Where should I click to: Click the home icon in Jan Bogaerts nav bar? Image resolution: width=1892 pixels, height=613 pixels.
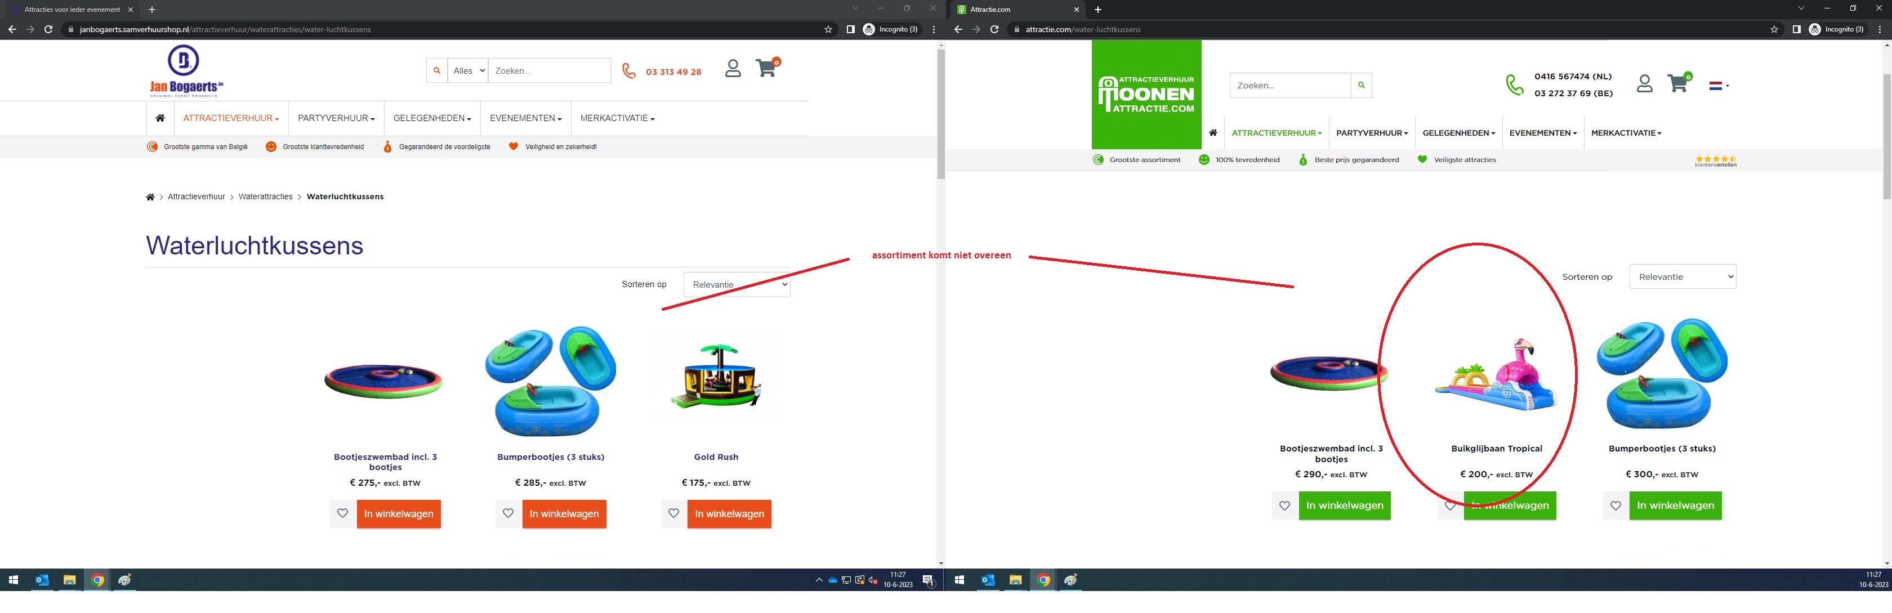pos(160,118)
